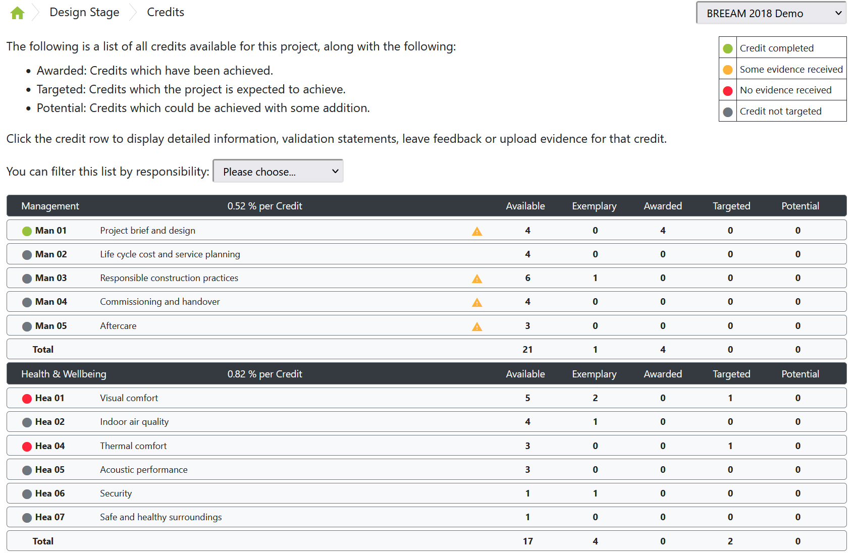The height and width of the screenshot is (553, 854).
Task: Click Health & Wellbeing 0.82 % per Credit
Action: tap(264, 374)
